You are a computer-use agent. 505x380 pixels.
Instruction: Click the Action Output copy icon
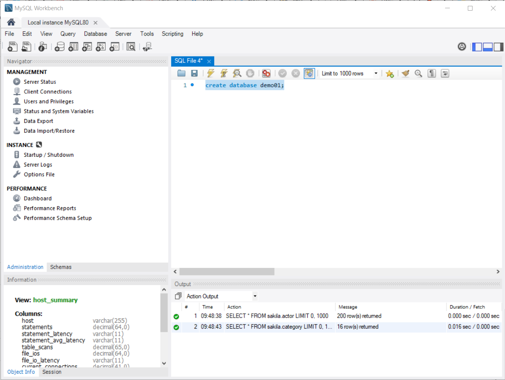tap(178, 296)
